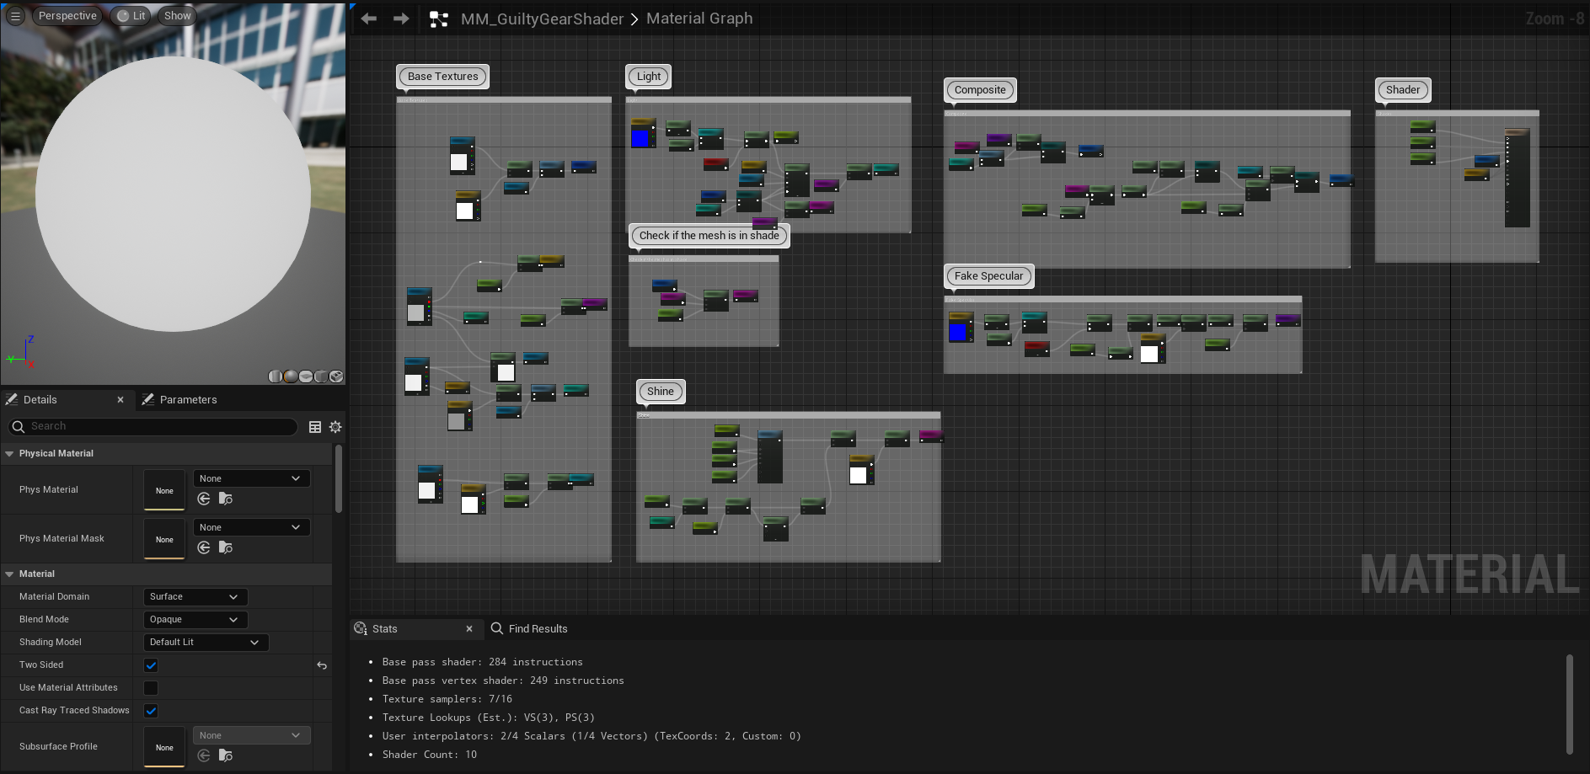Click the Phys Material thumbnail
The width and height of the screenshot is (1590, 774).
[163, 489]
